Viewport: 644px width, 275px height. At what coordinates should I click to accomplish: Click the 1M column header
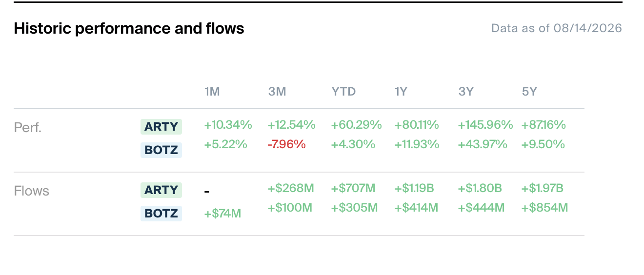pos(212,92)
